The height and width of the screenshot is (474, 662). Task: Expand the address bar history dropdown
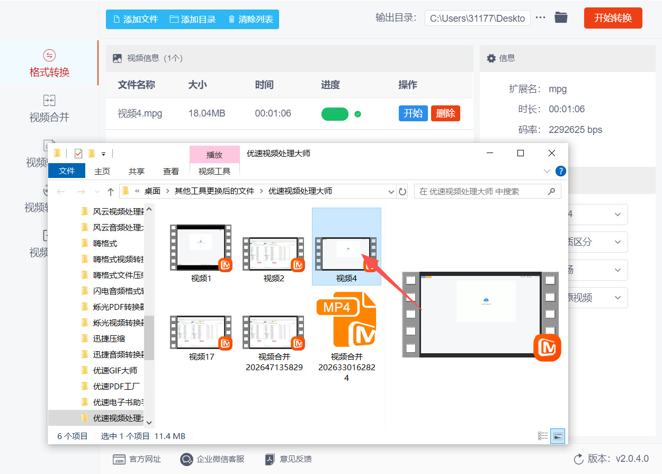[391, 191]
